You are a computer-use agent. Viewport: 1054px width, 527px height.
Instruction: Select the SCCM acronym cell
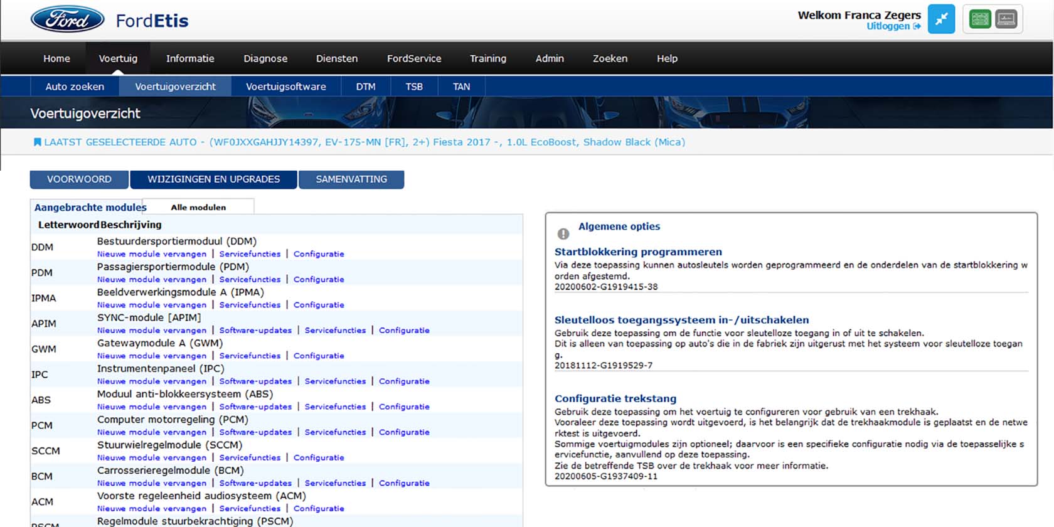(46, 451)
